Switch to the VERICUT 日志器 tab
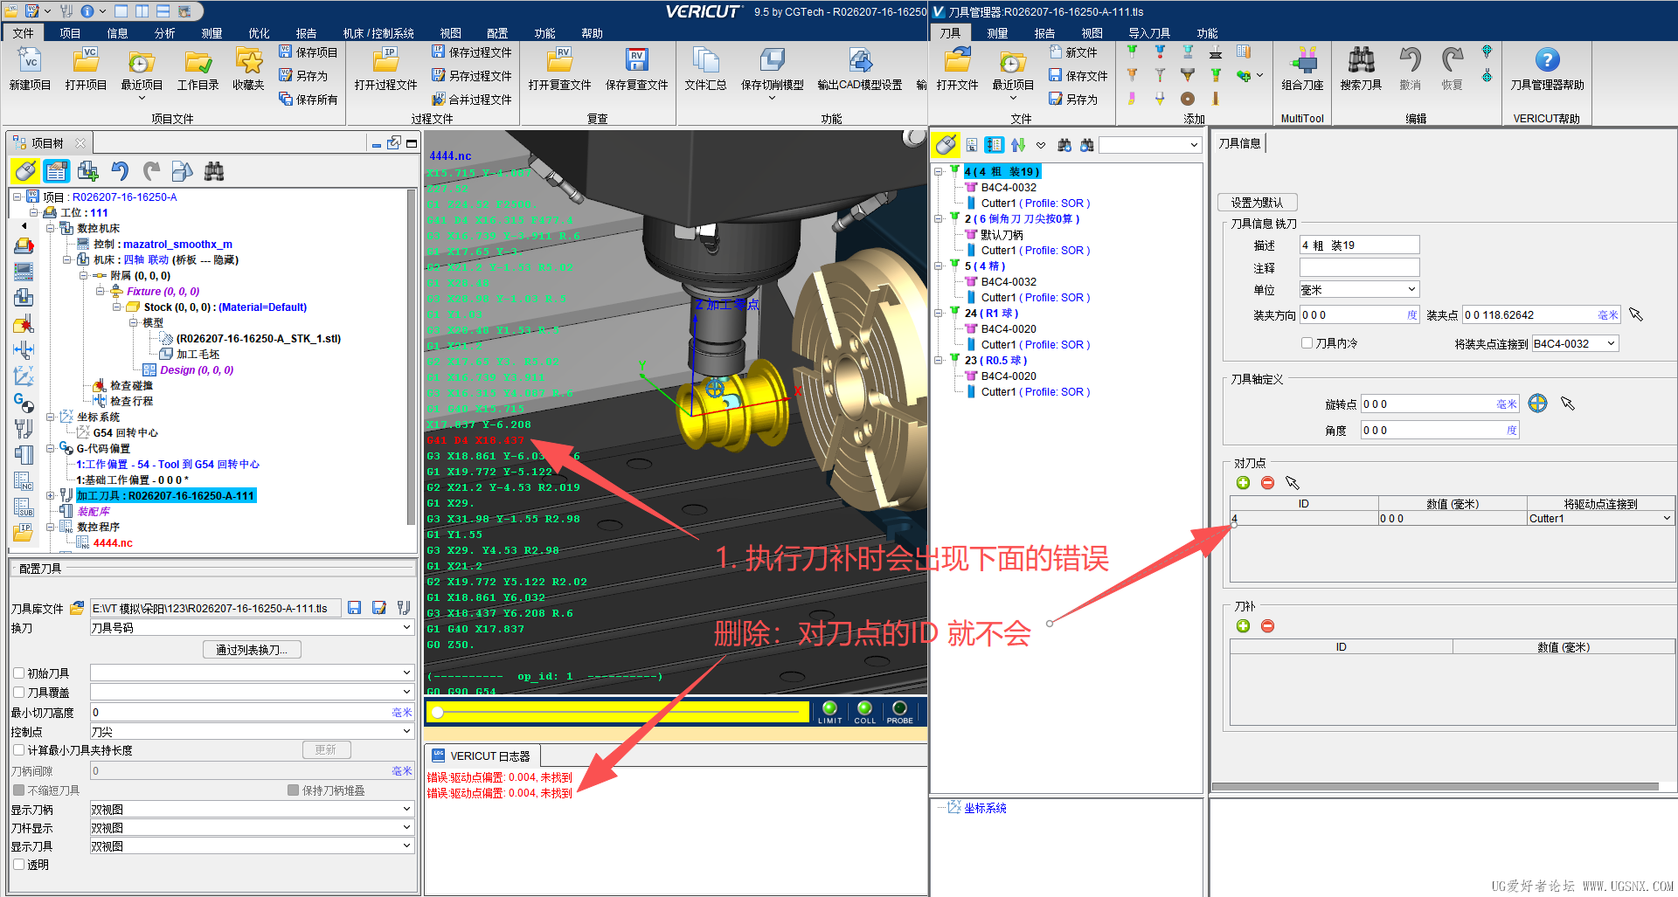Image resolution: width=1678 pixels, height=897 pixels. pyautogui.click(x=482, y=756)
